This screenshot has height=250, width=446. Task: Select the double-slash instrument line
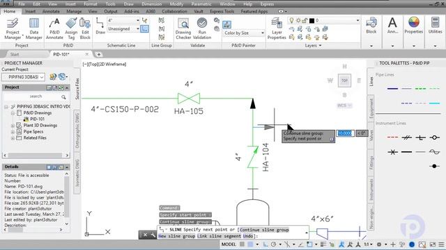click(407, 137)
